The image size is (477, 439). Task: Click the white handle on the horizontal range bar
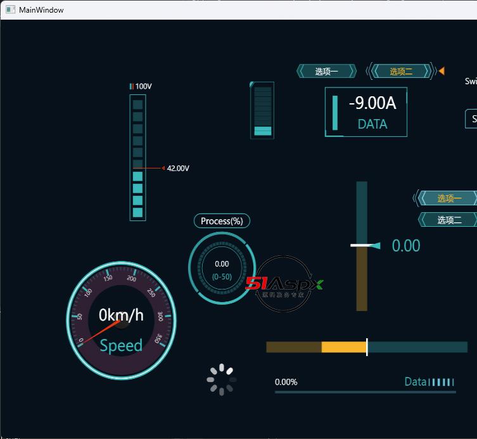coord(367,347)
